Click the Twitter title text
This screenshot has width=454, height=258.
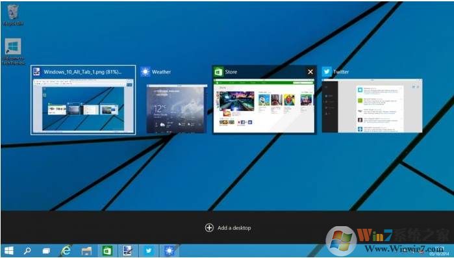(x=341, y=72)
